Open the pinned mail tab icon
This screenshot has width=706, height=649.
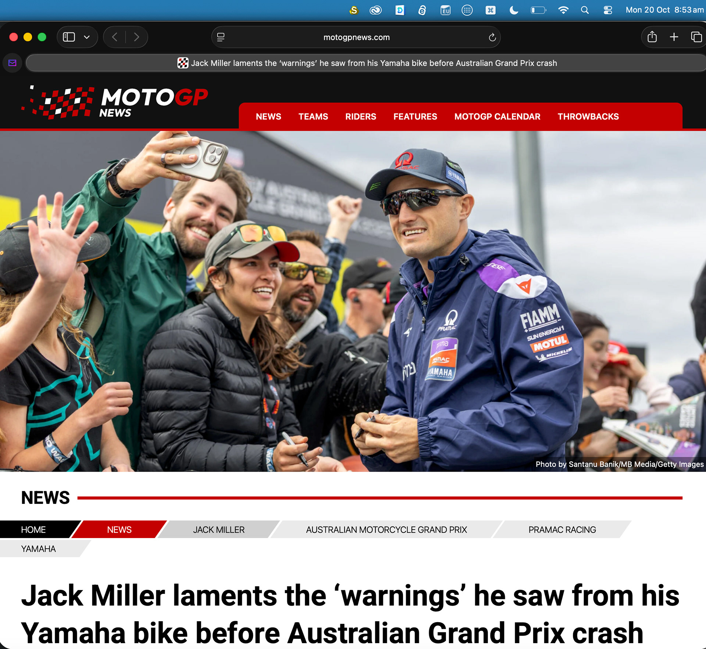[x=13, y=63]
